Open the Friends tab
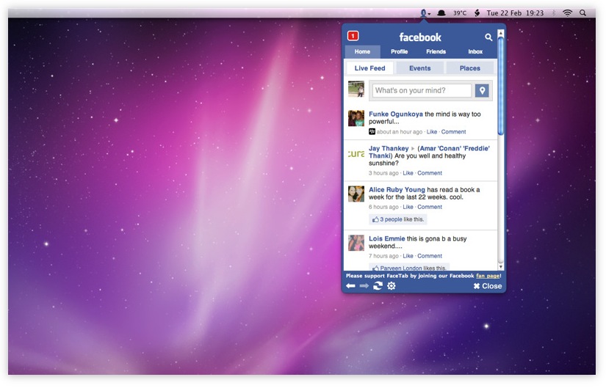 436,51
